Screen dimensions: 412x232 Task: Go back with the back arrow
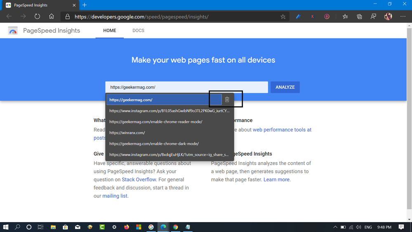coord(9,17)
